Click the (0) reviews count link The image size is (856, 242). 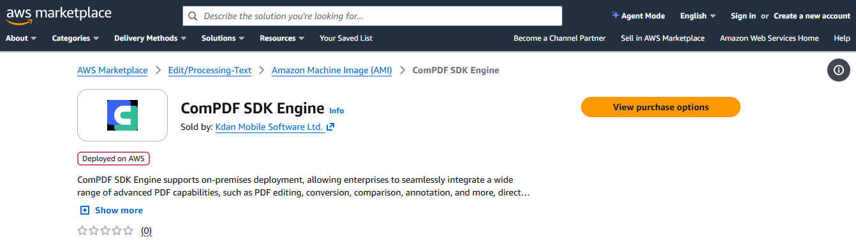[x=146, y=231]
